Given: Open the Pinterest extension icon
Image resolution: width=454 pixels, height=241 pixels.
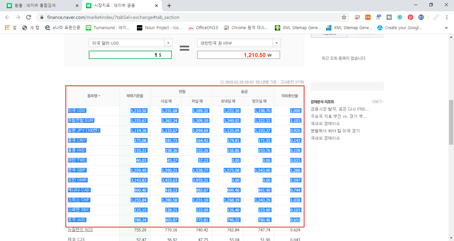Looking at the screenshot, I should click(410, 17).
